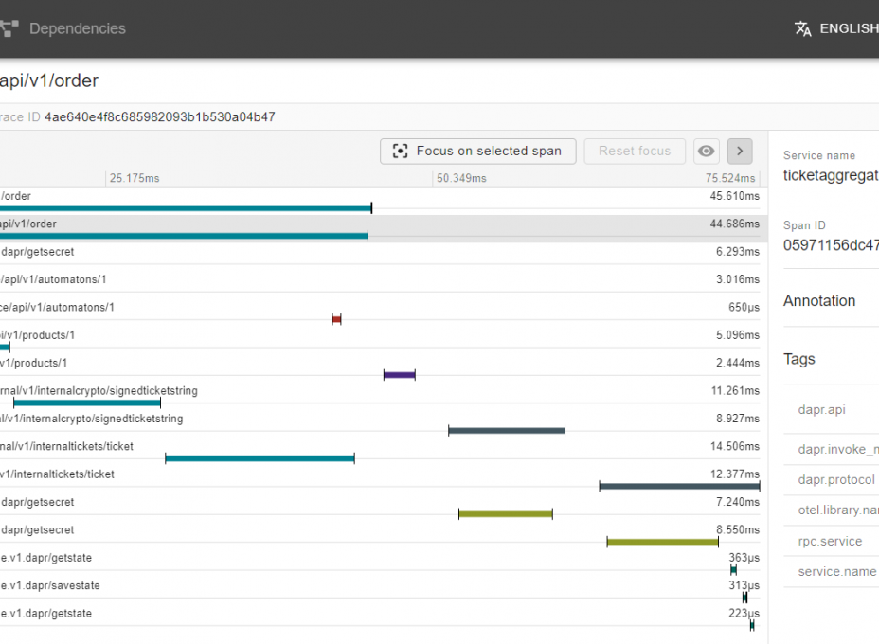Screen dimensions: 879x644
Task: Click Focus on selected span button
Action: (478, 151)
